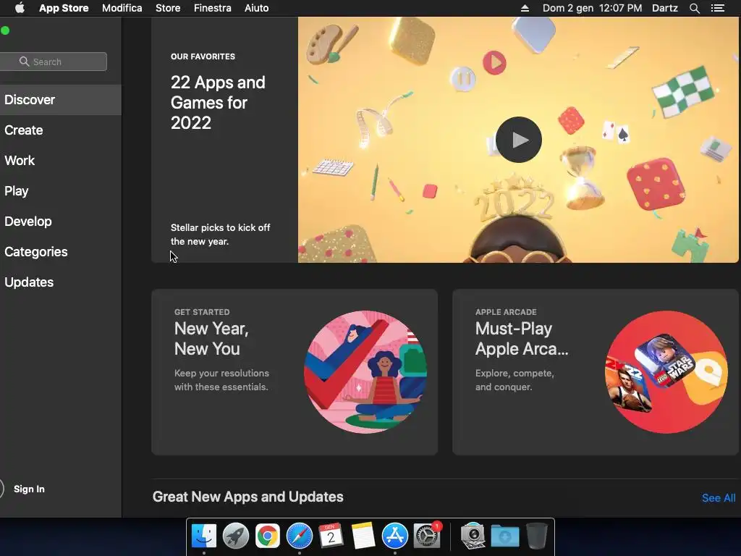Click the Dartz user menu

pyautogui.click(x=664, y=8)
